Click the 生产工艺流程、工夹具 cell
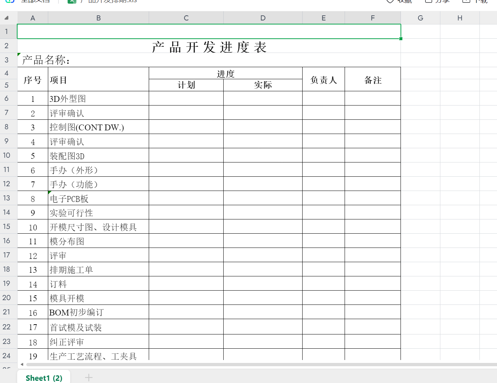Viewport: 497px width, 383px height. [99, 355]
